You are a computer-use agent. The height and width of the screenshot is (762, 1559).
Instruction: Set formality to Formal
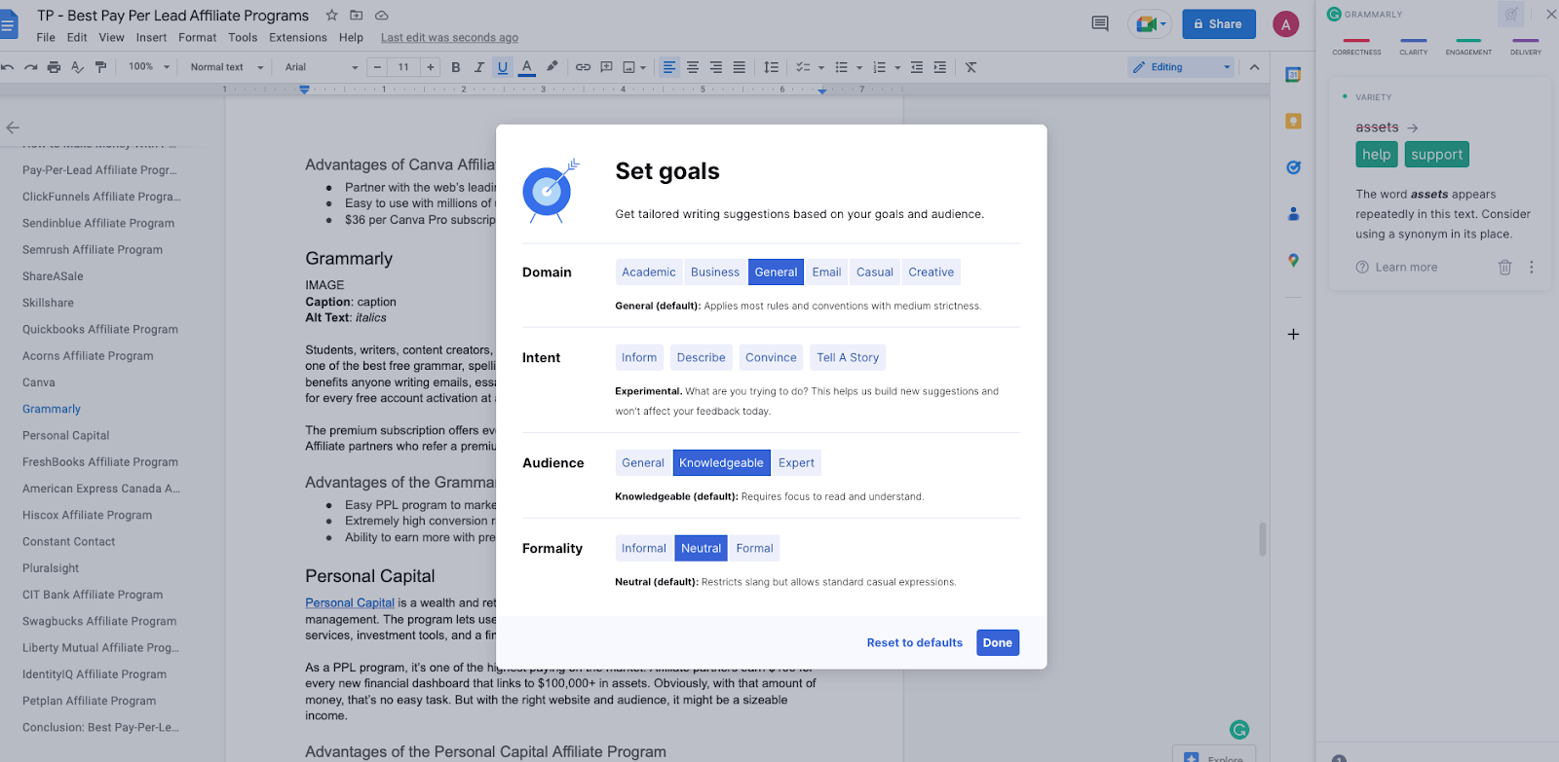click(755, 549)
